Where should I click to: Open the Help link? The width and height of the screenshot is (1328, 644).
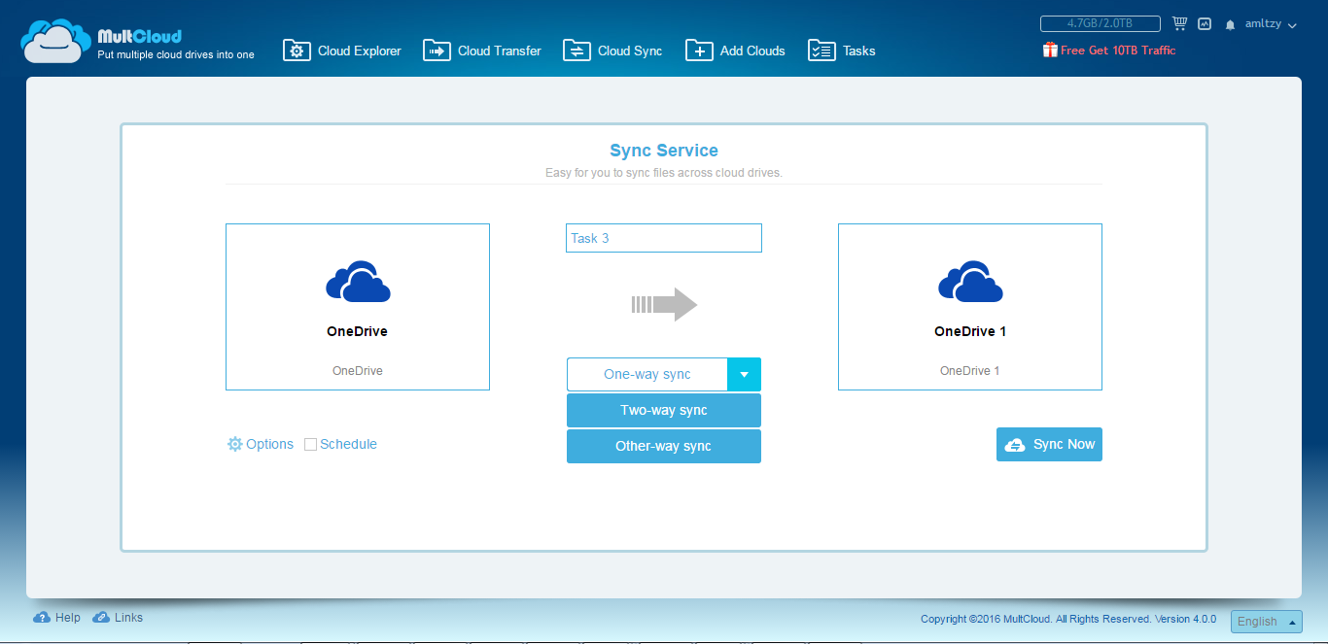pyautogui.click(x=57, y=618)
